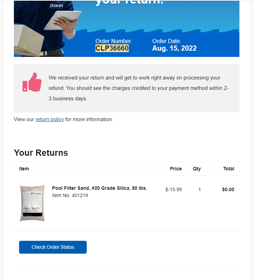The height and width of the screenshot is (280, 254).
Task: Click the Your Returns heading
Action: [41, 153]
